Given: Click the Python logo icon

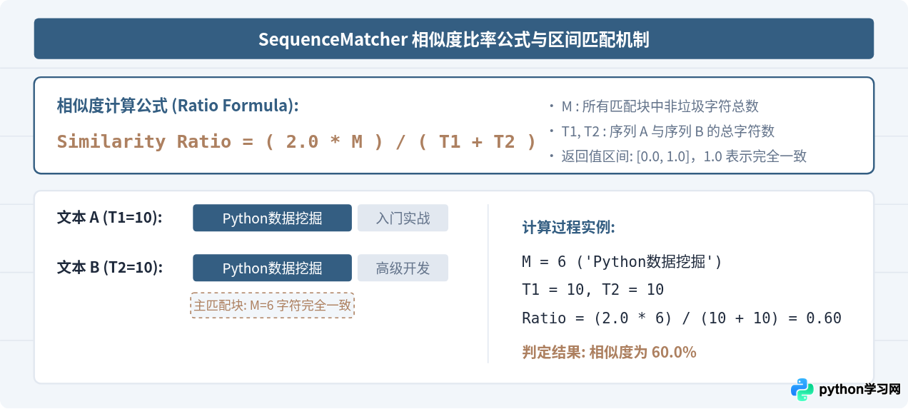Looking at the screenshot, I should [802, 390].
